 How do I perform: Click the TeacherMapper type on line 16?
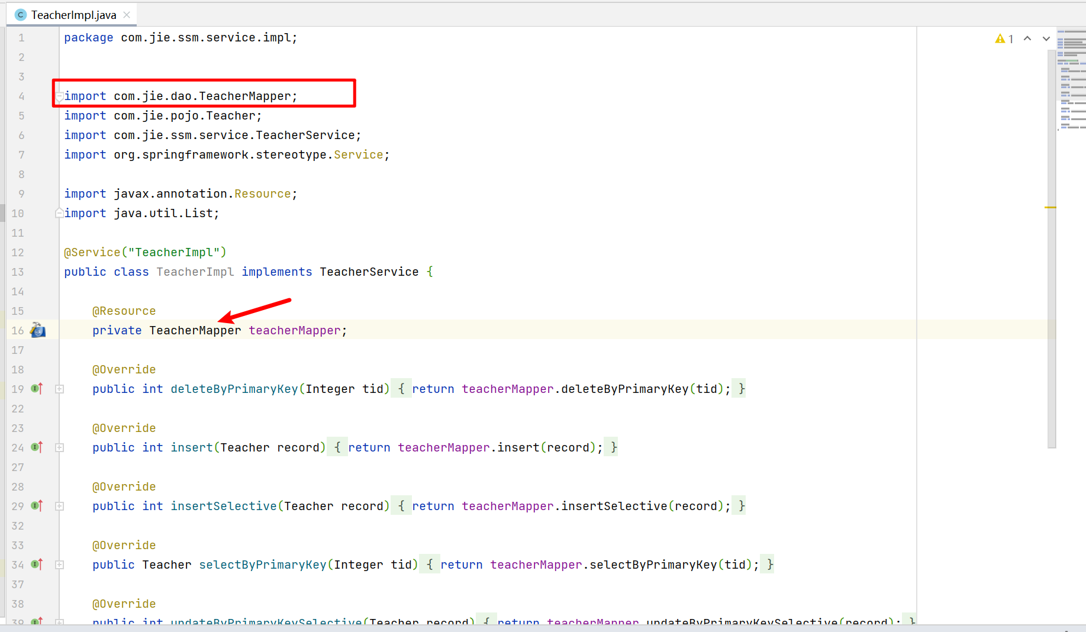[x=195, y=330]
